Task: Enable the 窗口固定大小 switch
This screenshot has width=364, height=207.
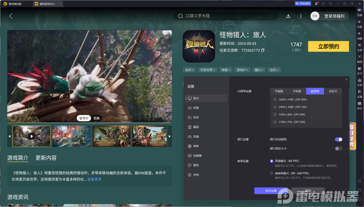Action: pos(338,149)
